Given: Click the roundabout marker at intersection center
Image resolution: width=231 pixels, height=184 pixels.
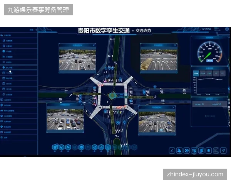Looking at the screenshot, I should click(113, 95).
